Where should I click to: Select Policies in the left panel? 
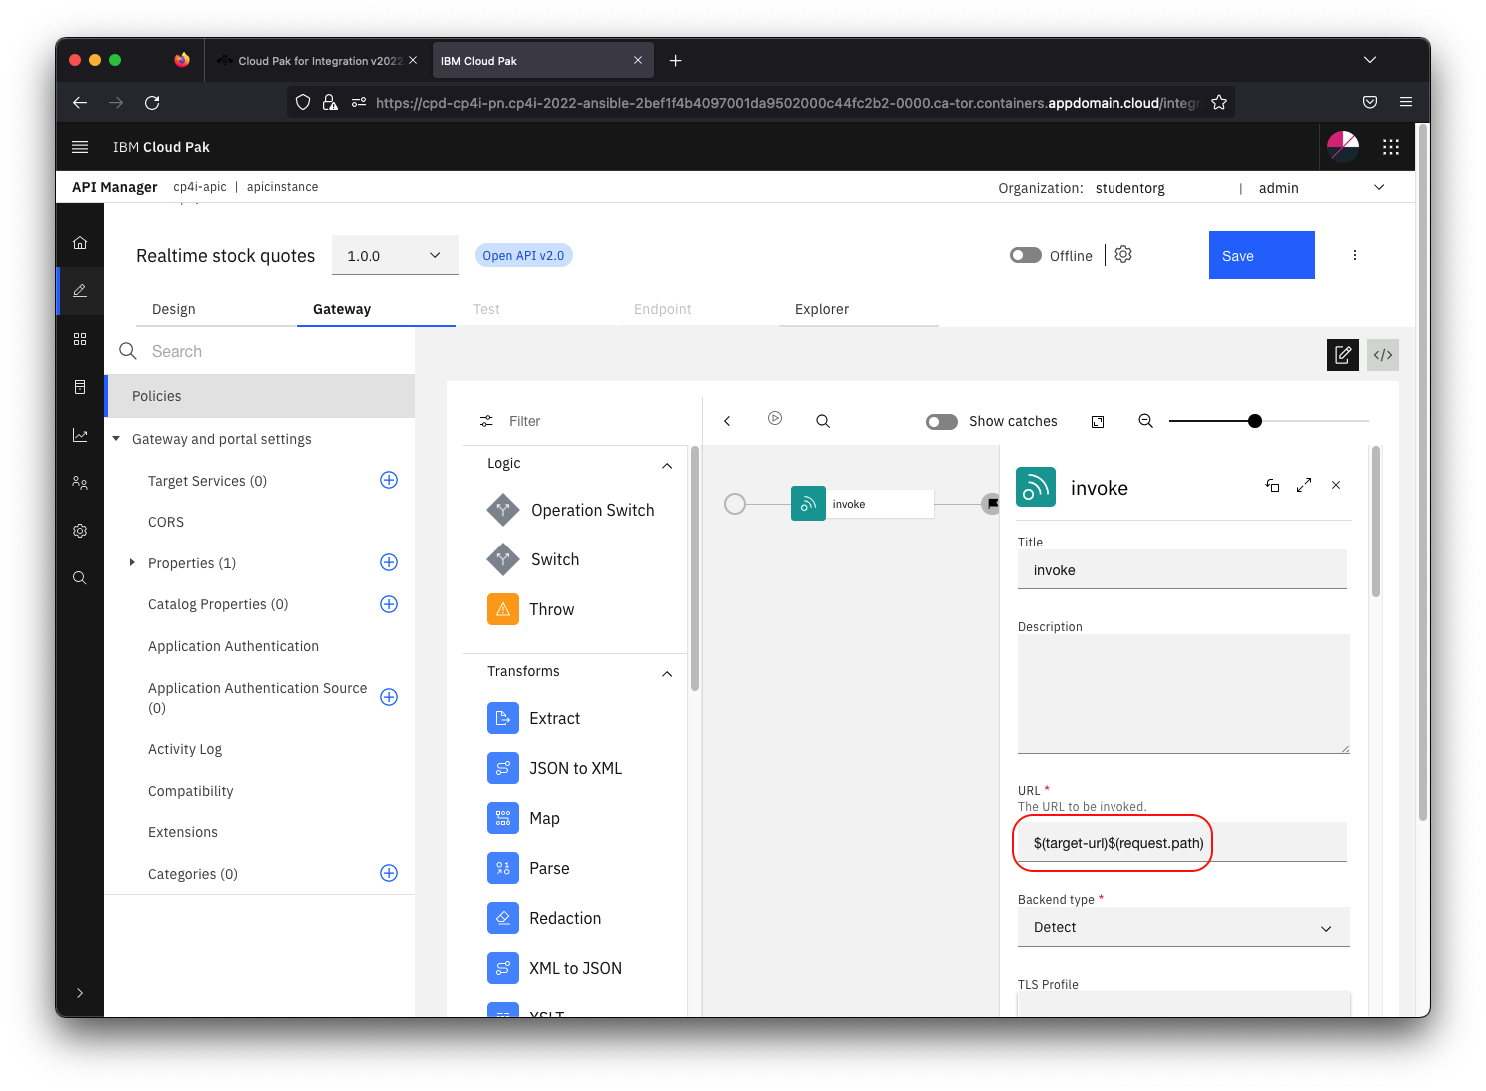(260, 396)
